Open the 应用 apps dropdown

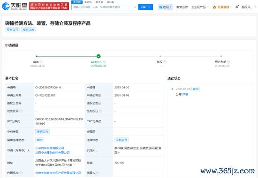pyautogui.click(x=166, y=7)
